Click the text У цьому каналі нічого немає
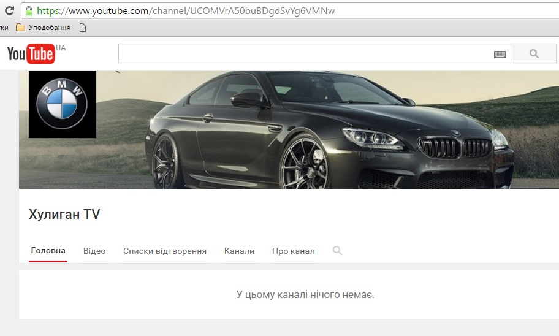 tap(305, 295)
